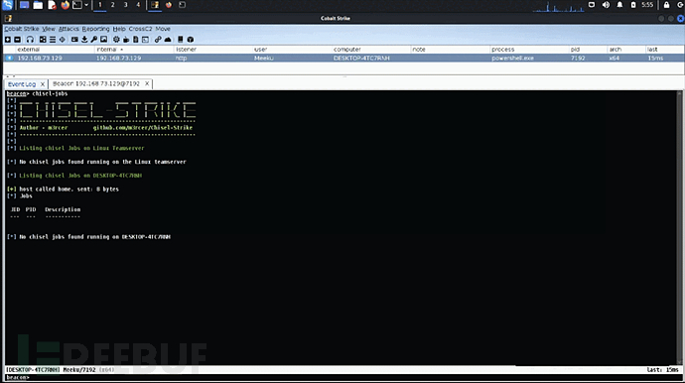Launch Firefox from the top panel launcher

pos(66,5)
